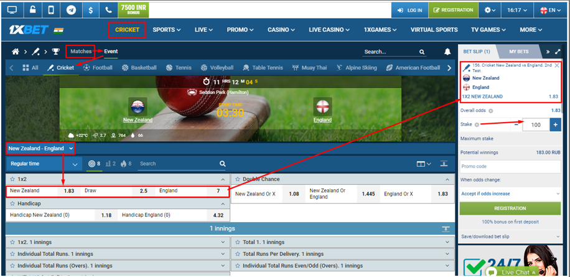
Task: Click the Promo code field
Action: [x=510, y=166]
